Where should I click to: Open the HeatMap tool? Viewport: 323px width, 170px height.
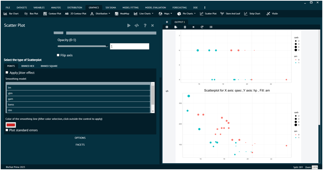(122, 13)
